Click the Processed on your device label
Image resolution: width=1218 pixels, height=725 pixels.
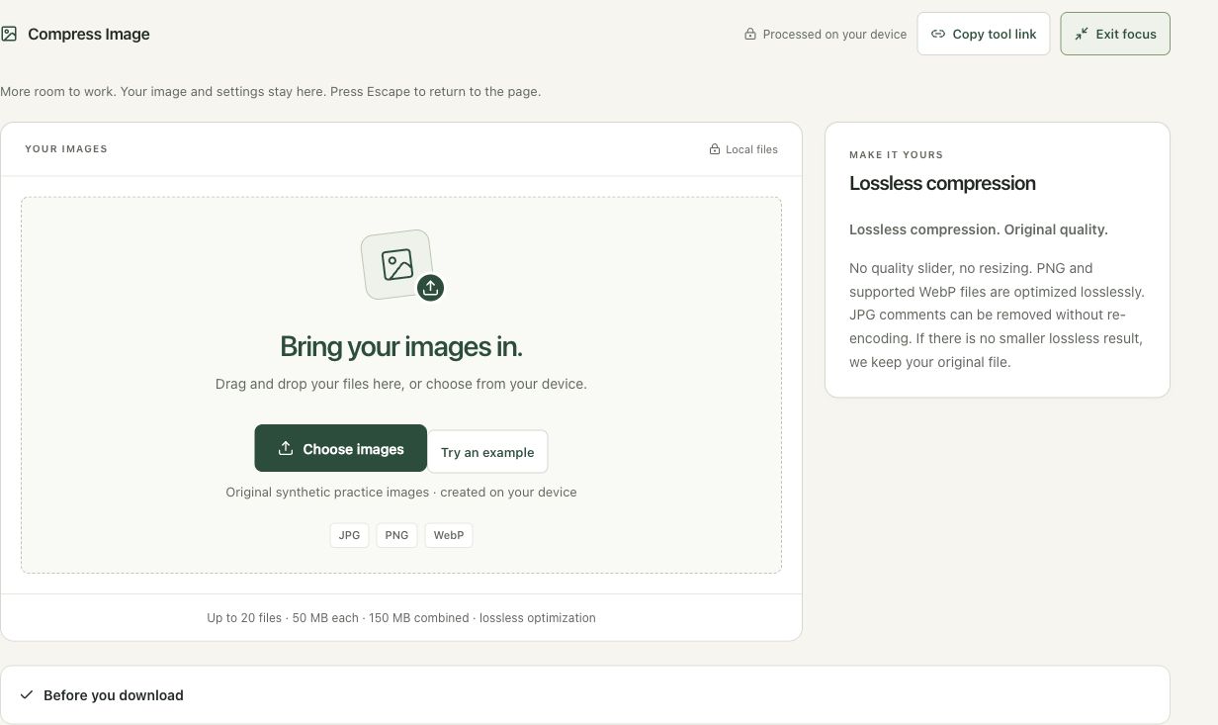click(834, 34)
